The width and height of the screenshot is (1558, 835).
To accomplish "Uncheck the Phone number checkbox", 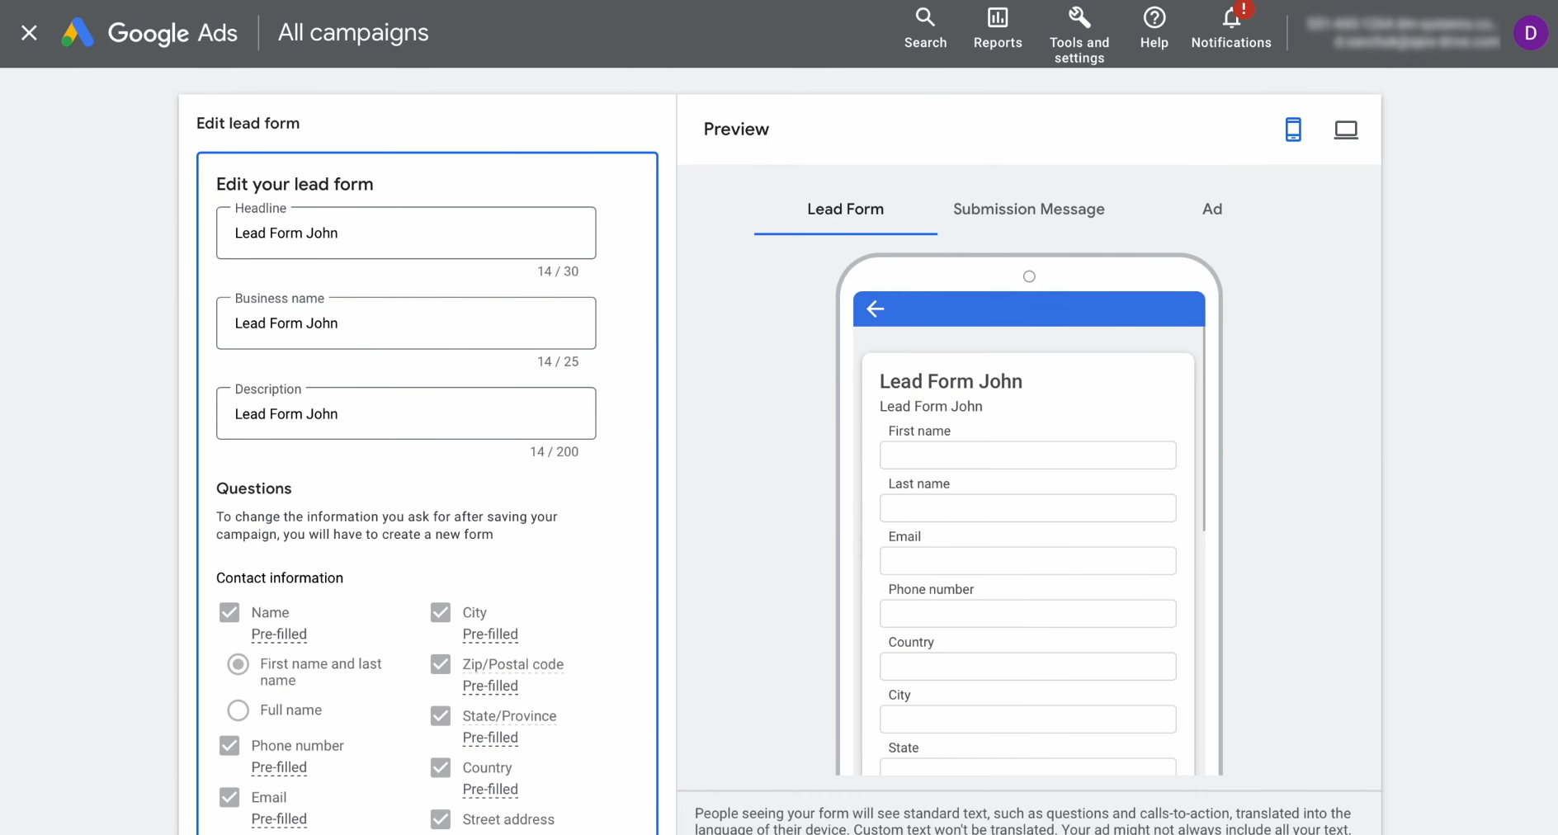I will tap(229, 746).
